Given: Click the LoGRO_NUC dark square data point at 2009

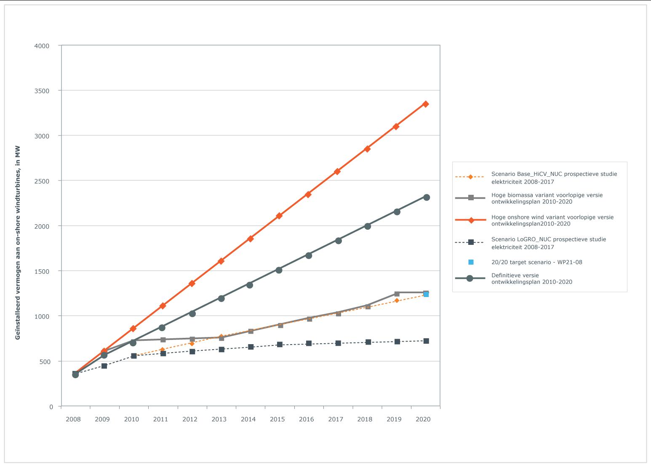Looking at the screenshot, I should (104, 366).
